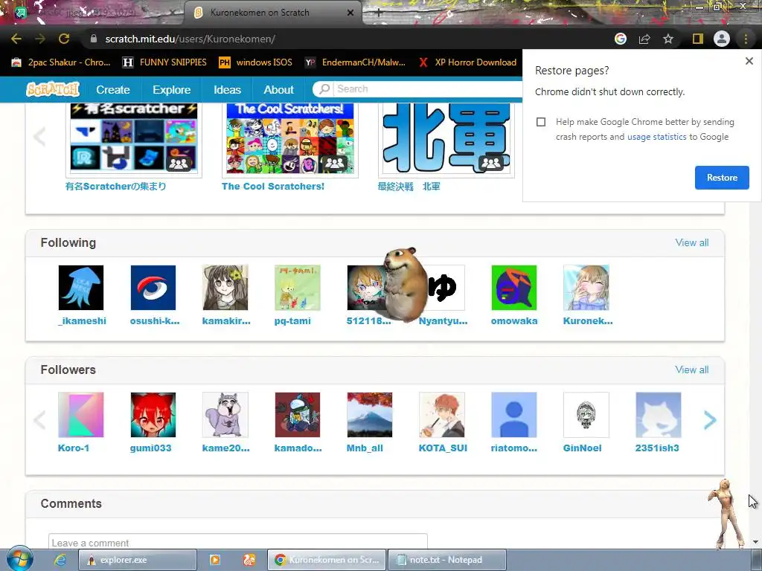Close the Kuronekomen on Scratch tab
Viewport: 762px width, 571px height.
pyautogui.click(x=350, y=13)
